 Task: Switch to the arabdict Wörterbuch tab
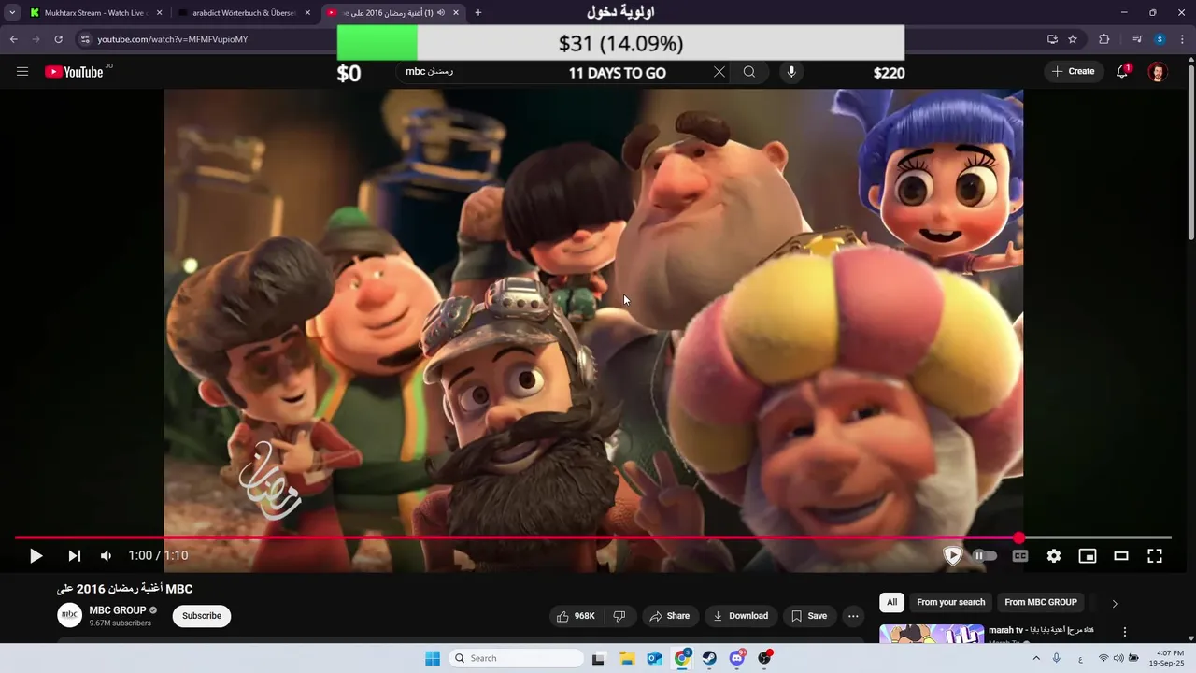pyautogui.click(x=244, y=13)
